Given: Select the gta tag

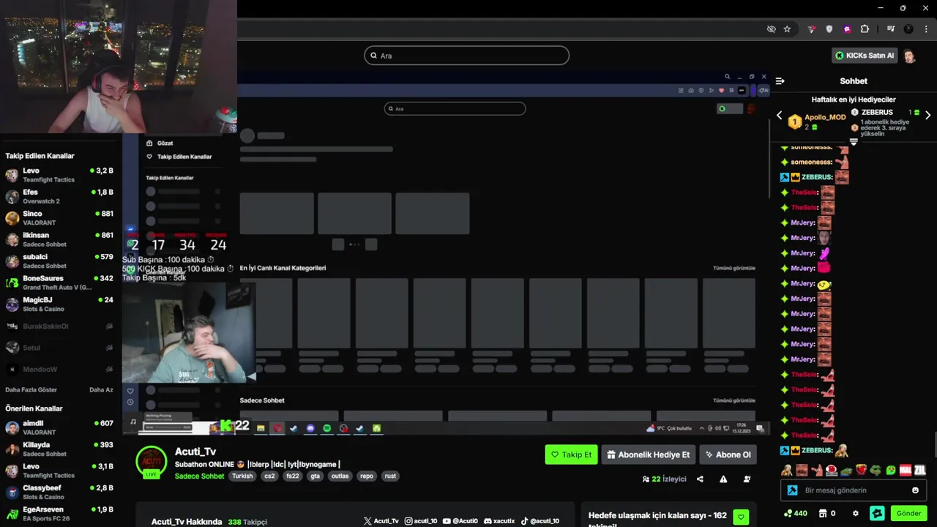Looking at the screenshot, I should tap(316, 476).
